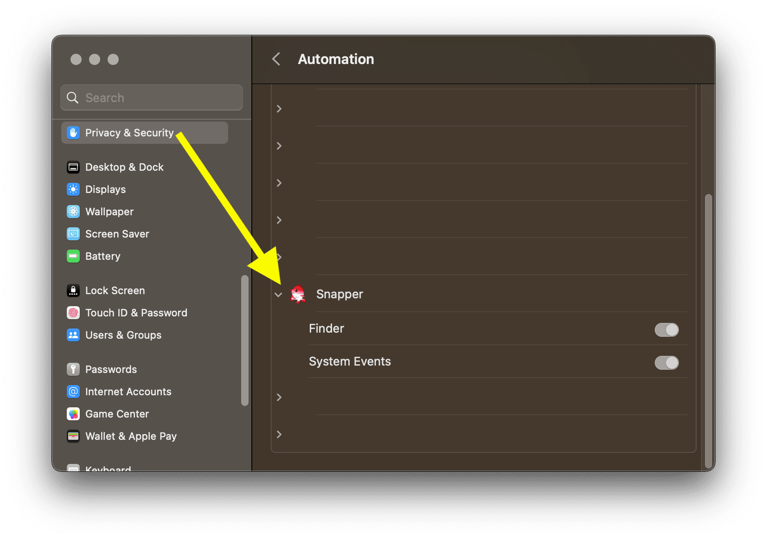Expand the first app row chevron
767x540 pixels.
pyautogui.click(x=279, y=109)
